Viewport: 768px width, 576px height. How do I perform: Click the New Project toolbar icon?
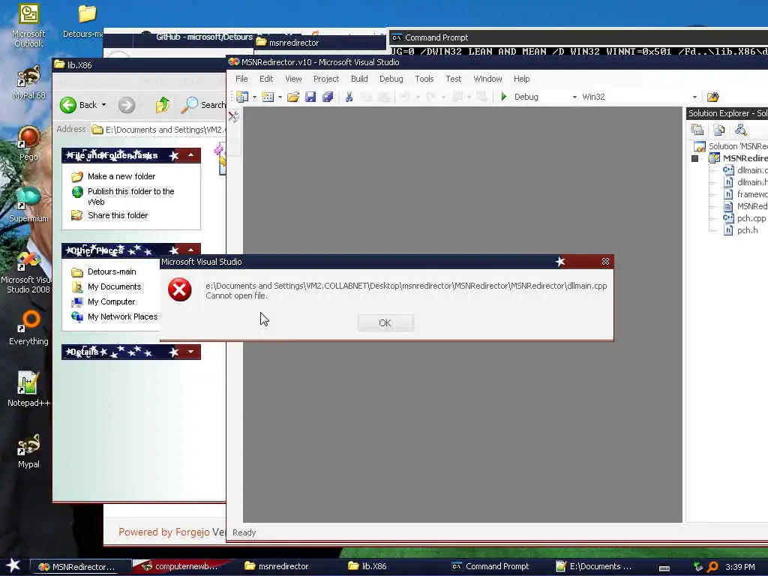(242, 97)
